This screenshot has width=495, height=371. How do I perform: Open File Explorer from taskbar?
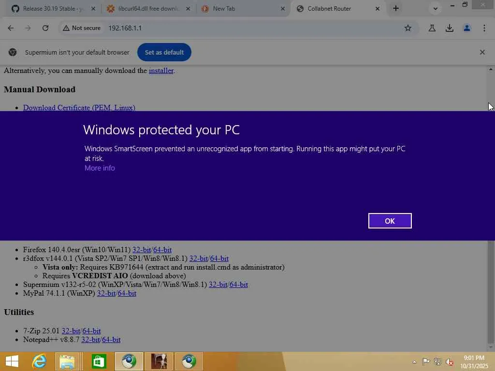click(67, 361)
